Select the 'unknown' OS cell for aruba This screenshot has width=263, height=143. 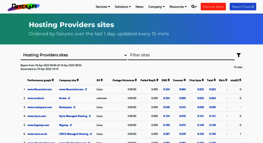pyautogui.click(x=102, y=98)
